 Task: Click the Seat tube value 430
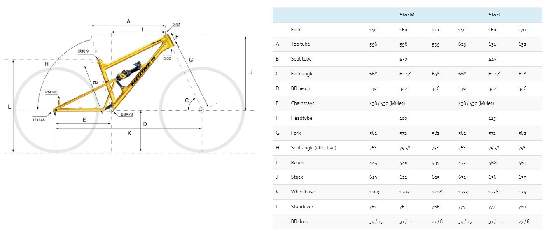(x=403, y=59)
